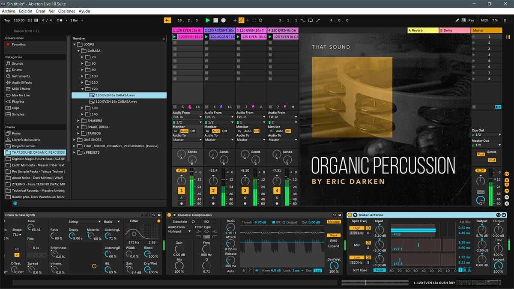Viewport: 514px width, 289px height.
Task: Toggle Makeup button in Classical Compression
Action: [334, 222]
